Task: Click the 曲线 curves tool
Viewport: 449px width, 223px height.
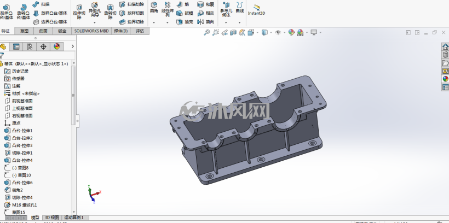Action: pos(240,8)
